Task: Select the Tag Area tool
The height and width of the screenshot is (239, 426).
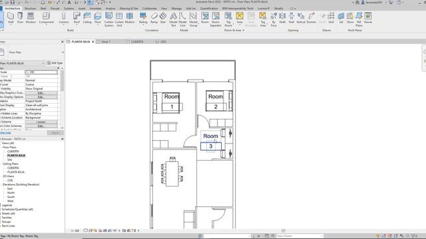Action: click(263, 19)
